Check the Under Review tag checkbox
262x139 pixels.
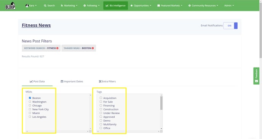click(101, 113)
